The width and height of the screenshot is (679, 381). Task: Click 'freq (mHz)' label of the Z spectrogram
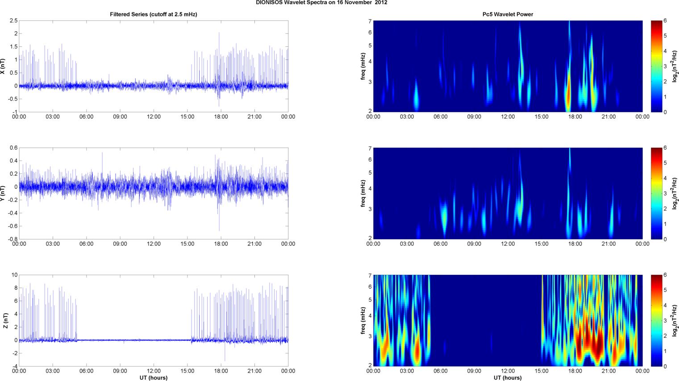[363, 320]
